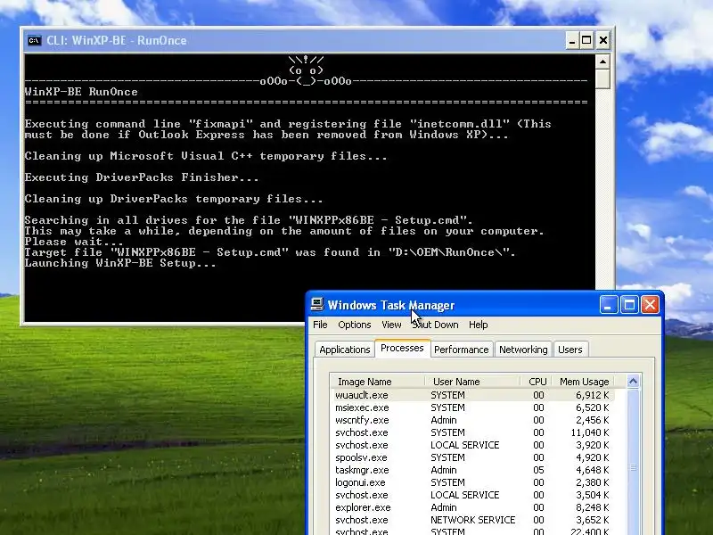The height and width of the screenshot is (535, 713).
Task: Click the 05 CPU value for taskmgr.exe
Action: coord(538,470)
